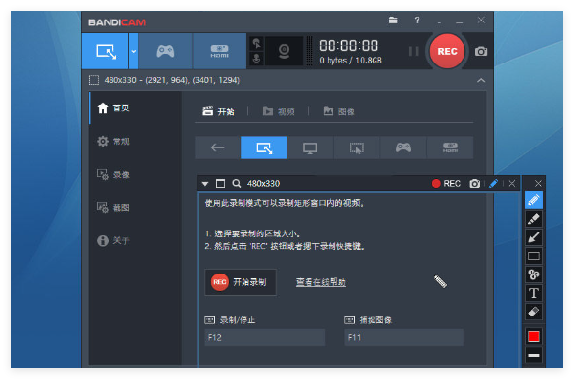Click the 开始录制 start recording button
This screenshot has height=379, width=574.
(x=241, y=282)
